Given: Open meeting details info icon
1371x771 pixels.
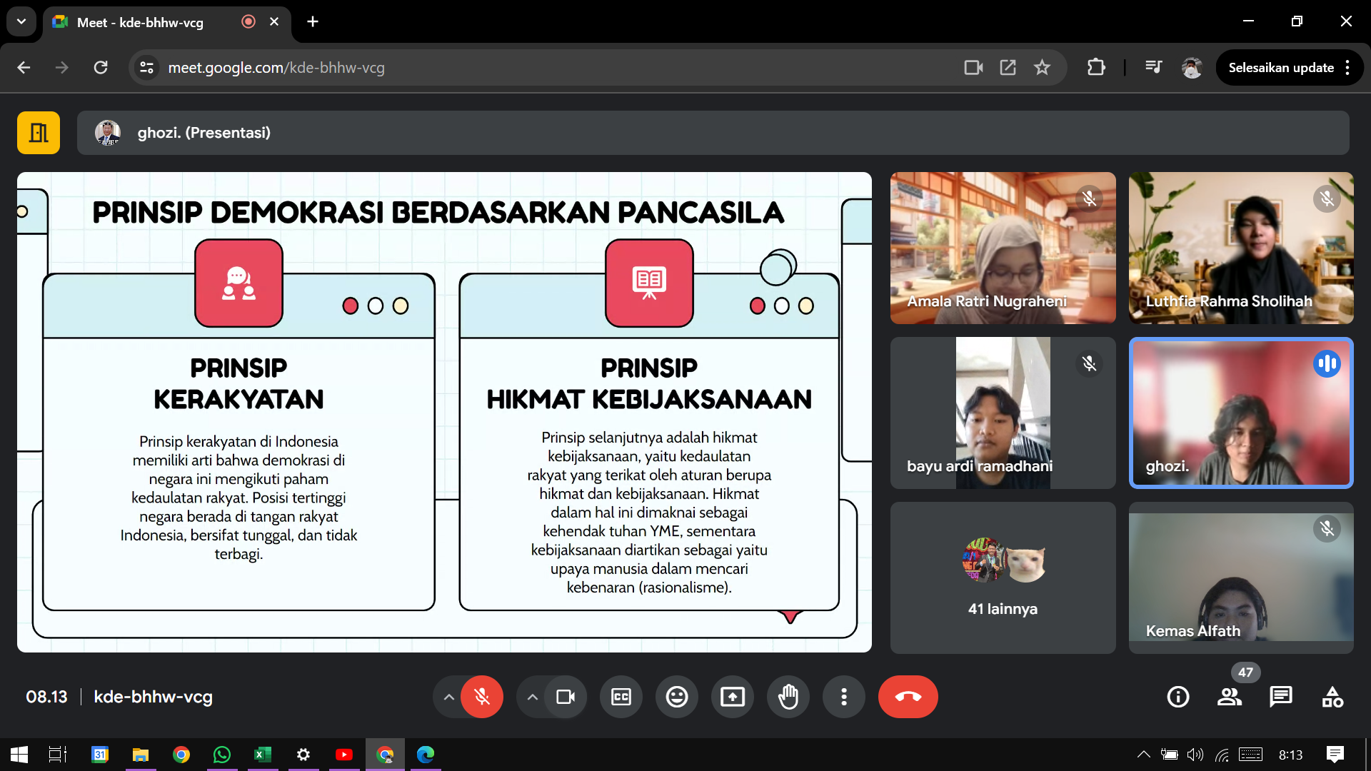Looking at the screenshot, I should coord(1177,697).
